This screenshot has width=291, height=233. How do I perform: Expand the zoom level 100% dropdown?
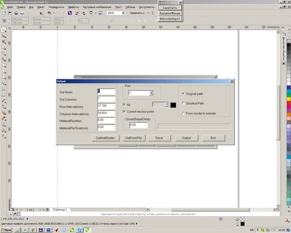click(x=123, y=13)
